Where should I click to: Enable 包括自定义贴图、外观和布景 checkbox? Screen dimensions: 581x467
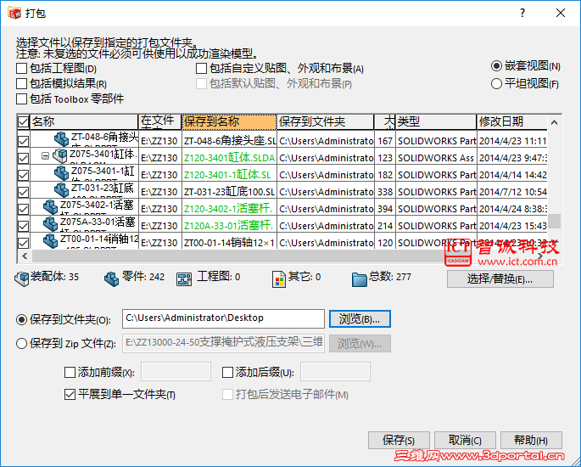pos(201,68)
